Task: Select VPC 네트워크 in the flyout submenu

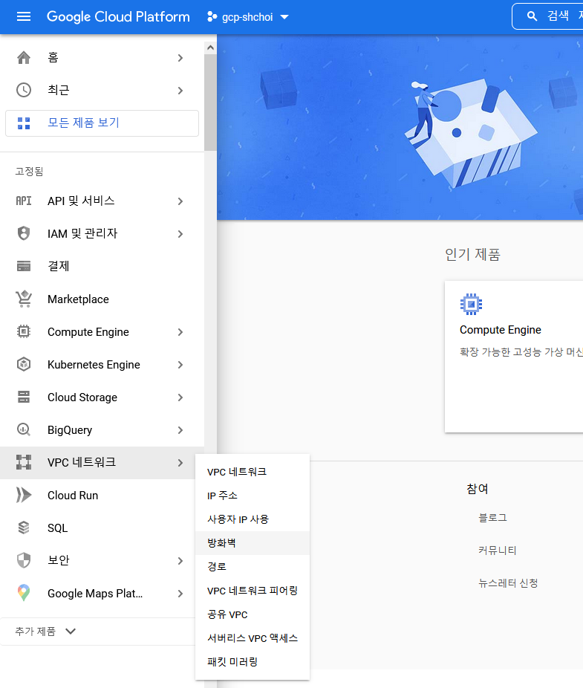Action: (x=253, y=472)
